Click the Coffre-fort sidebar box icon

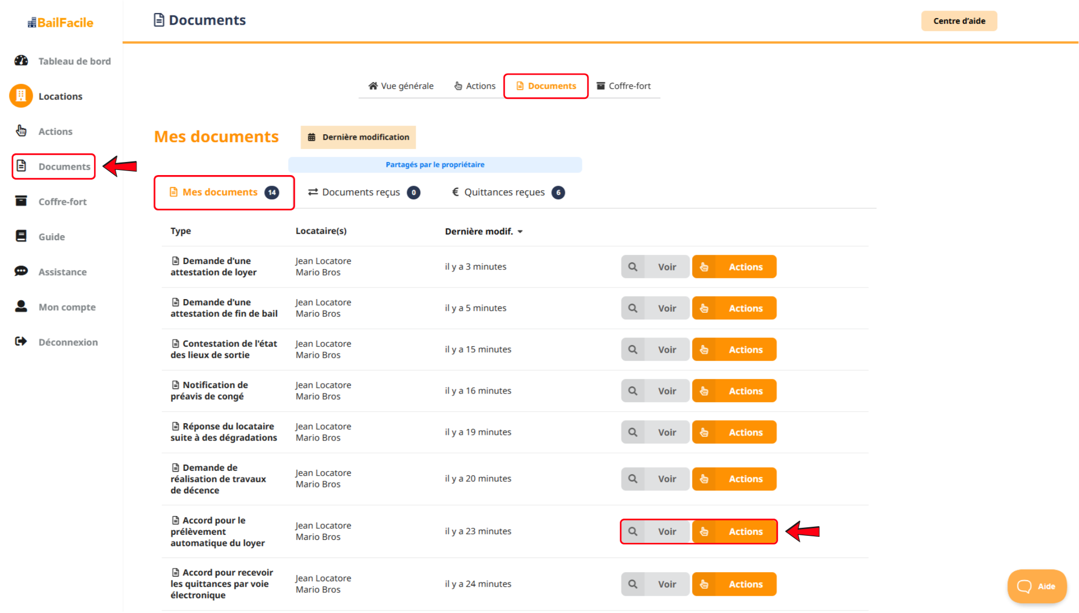[21, 201]
